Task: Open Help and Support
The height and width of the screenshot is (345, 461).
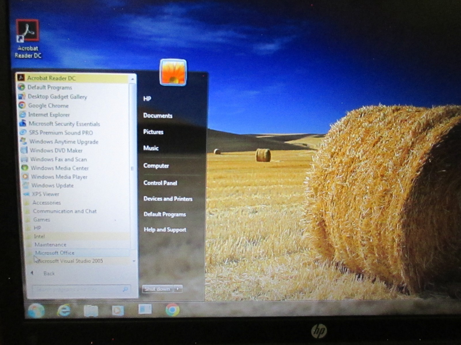Action: point(165,230)
